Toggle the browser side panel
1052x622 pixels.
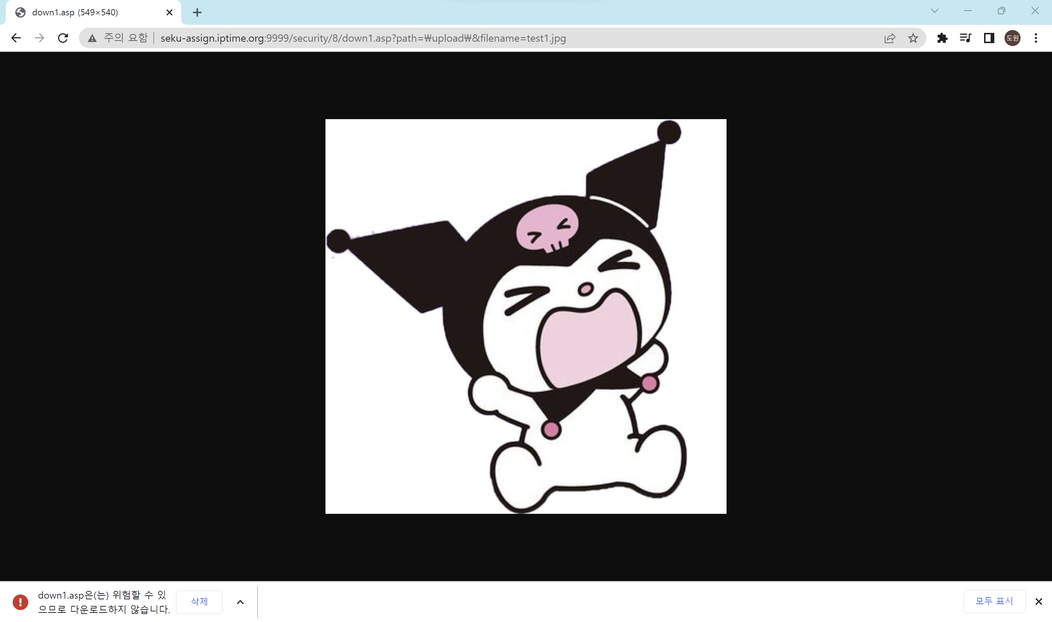pyautogui.click(x=989, y=38)
